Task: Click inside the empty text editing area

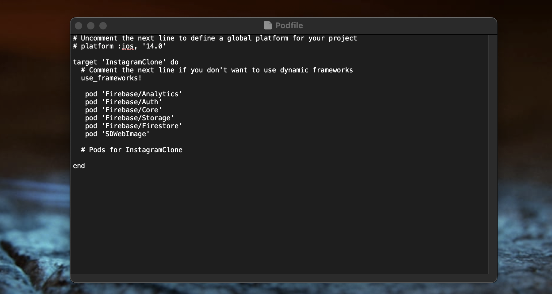Action: [x=276, y=215]
